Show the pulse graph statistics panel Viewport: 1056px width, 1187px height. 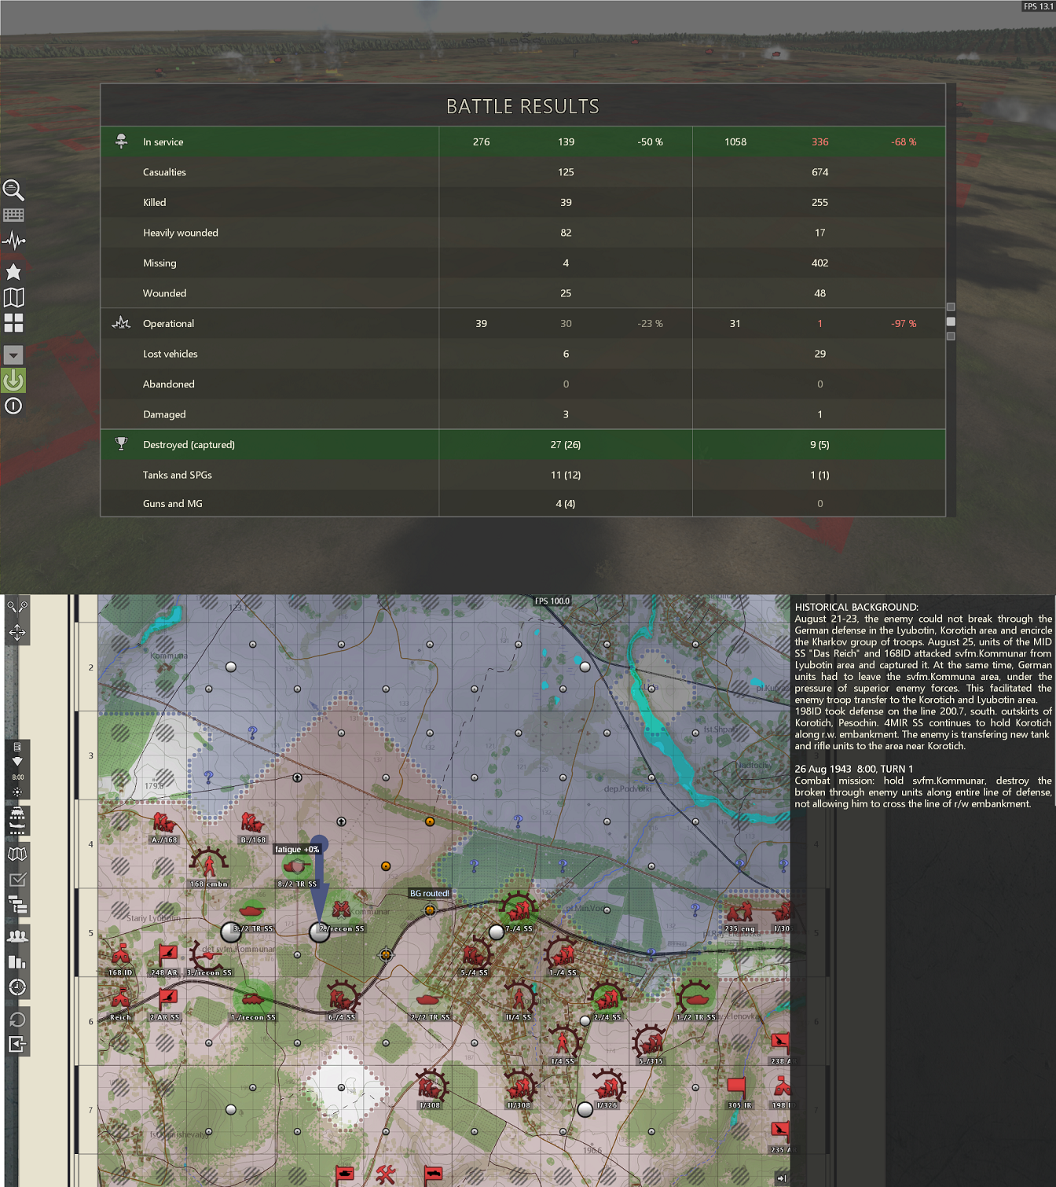13,241
